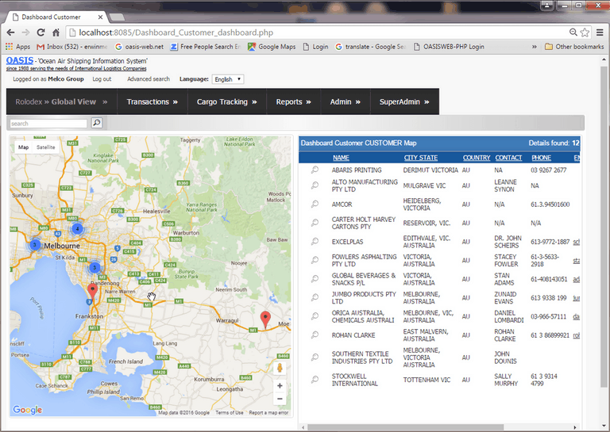Open Other bookmarks folder
This screenshot has width=610, height=432.
coord(574,47)
